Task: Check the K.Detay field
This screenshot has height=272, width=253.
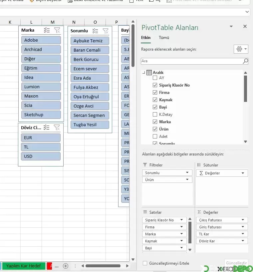Action: point(155,115)
